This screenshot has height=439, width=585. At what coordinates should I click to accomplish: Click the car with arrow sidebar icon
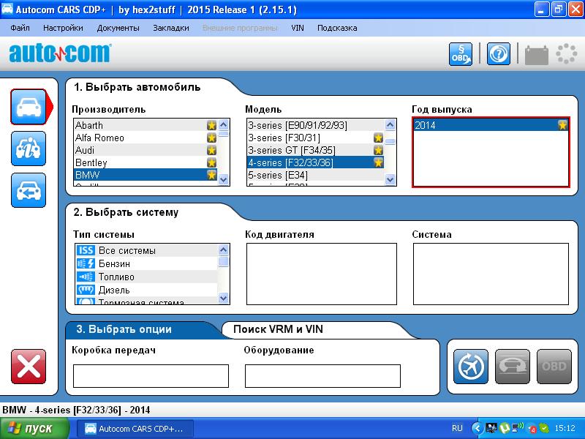pyautogui.click(x=28, y=190)
